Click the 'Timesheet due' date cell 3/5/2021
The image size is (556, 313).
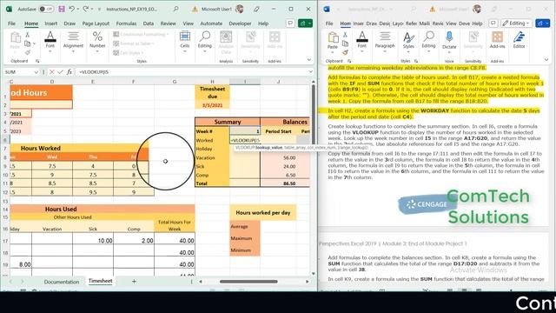212,105
